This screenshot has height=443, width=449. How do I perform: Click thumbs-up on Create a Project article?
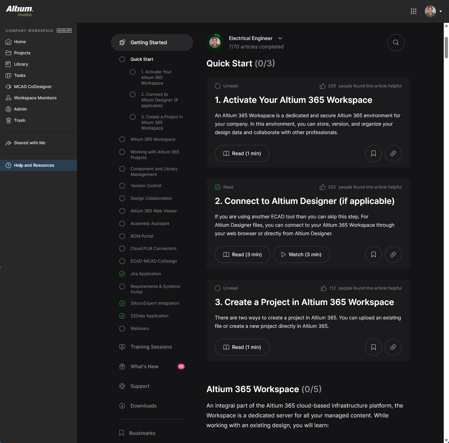(x=324, y=288)
